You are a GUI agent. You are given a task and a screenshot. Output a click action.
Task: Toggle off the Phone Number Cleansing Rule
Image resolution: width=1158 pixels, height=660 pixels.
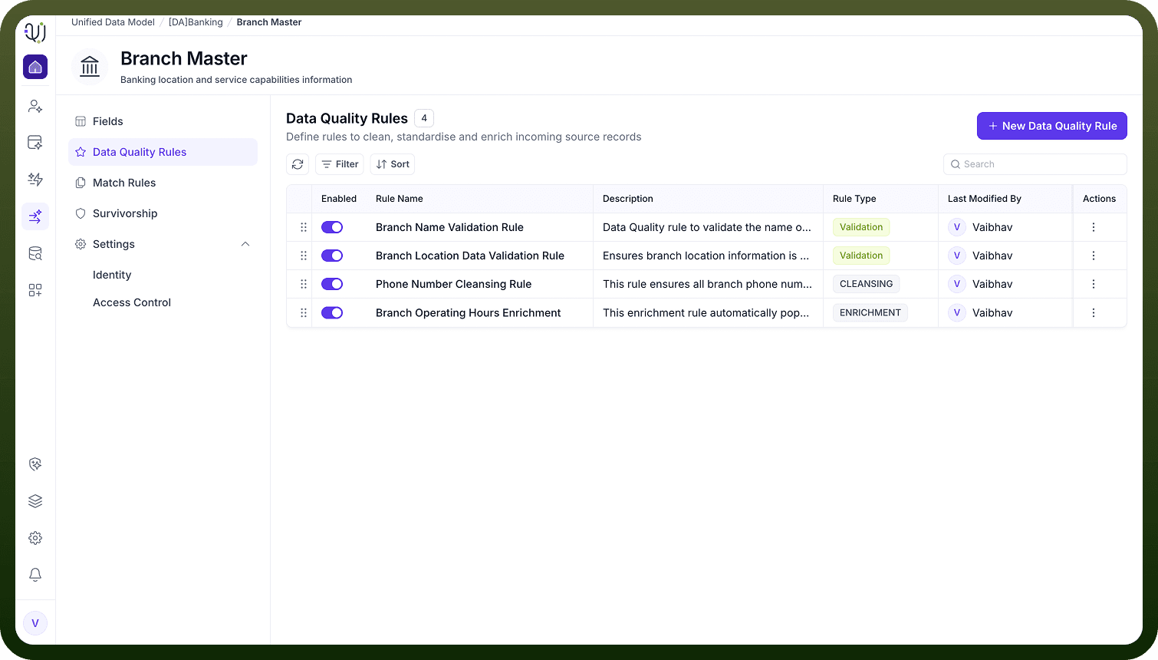pos(332,284)
